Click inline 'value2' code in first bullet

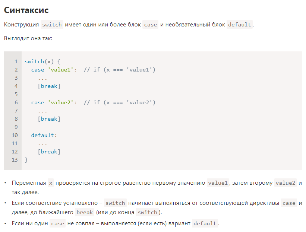click(285, 183)
